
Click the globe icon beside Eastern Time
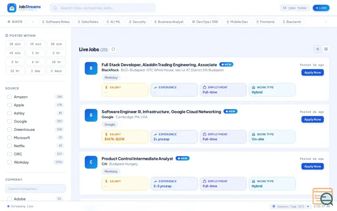pos(274,206)
